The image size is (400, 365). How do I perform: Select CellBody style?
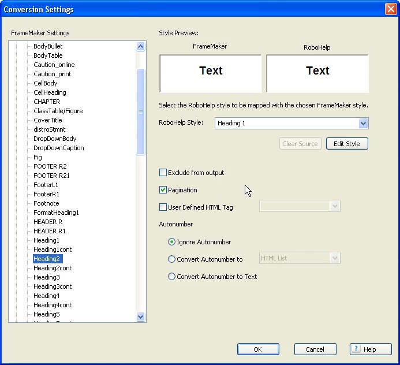click(x=46, y=83)
